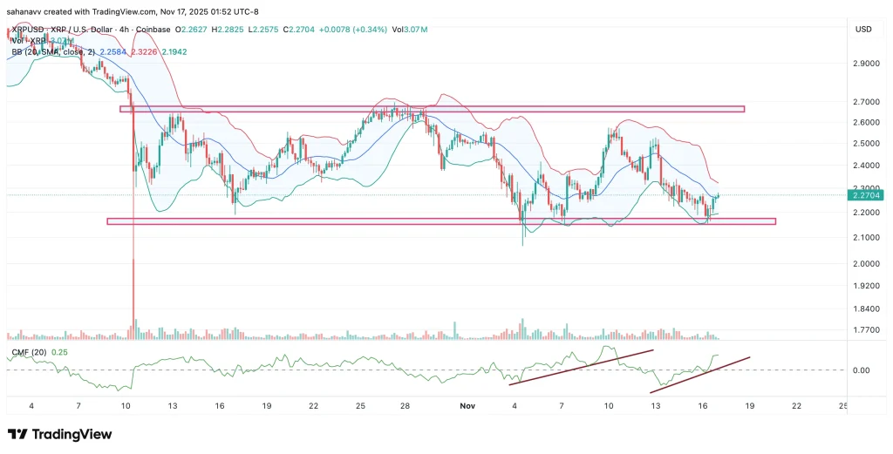Select the BB (20, SMA, close, 2) indicator label
This screenshot has height=454, width=893.
tap(49, 52)
